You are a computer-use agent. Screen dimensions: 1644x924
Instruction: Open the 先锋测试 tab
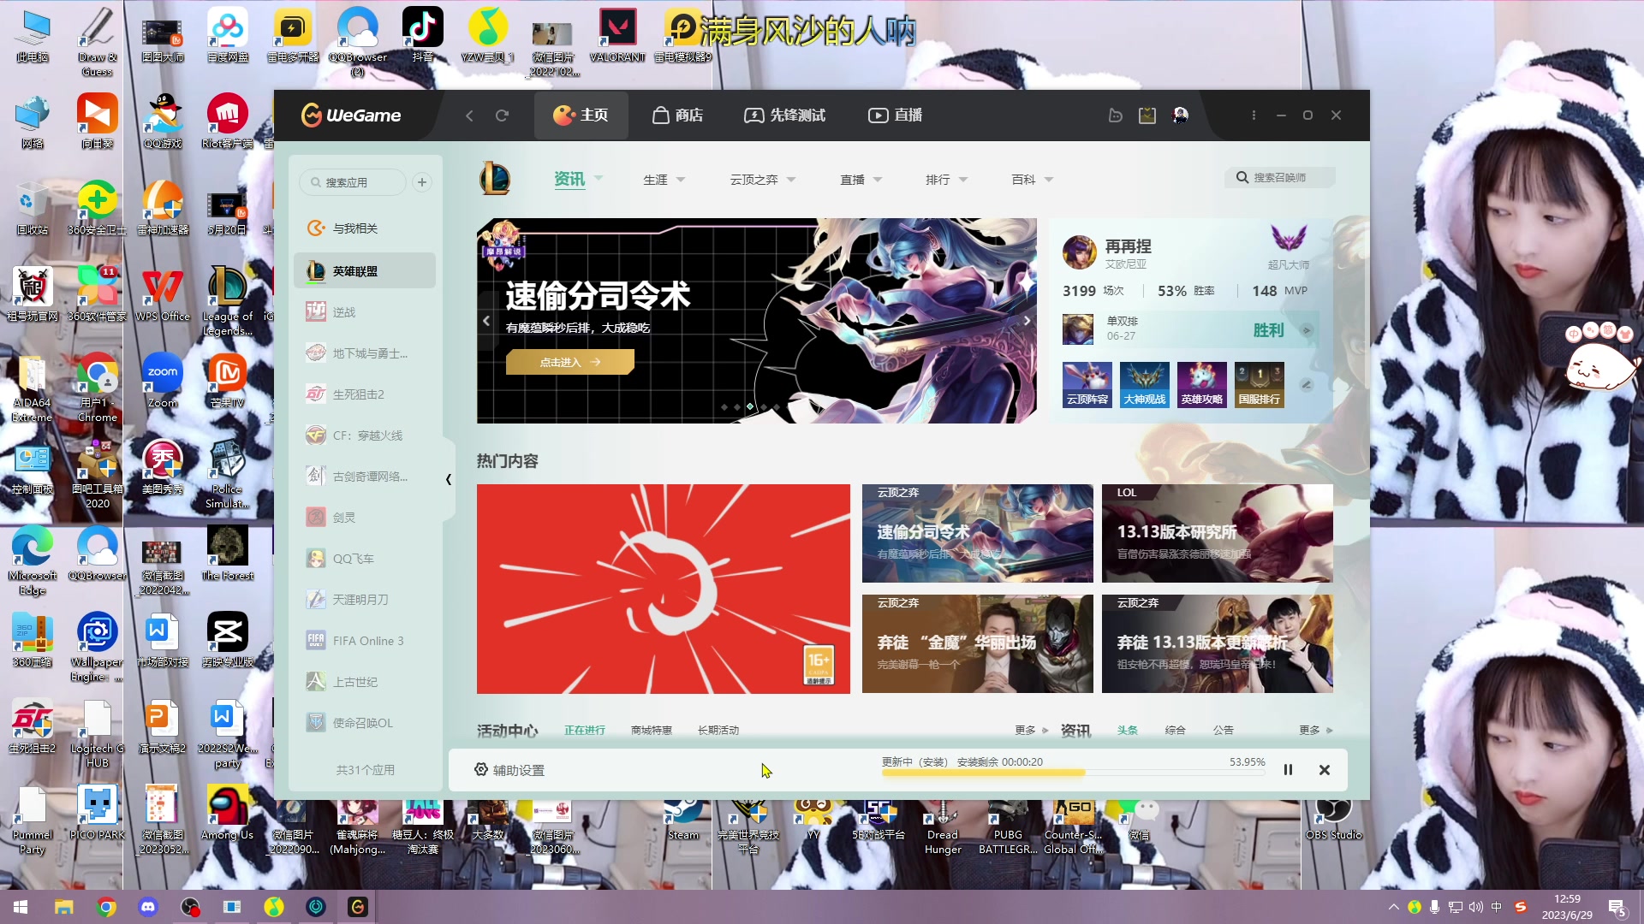pos(784,115)
